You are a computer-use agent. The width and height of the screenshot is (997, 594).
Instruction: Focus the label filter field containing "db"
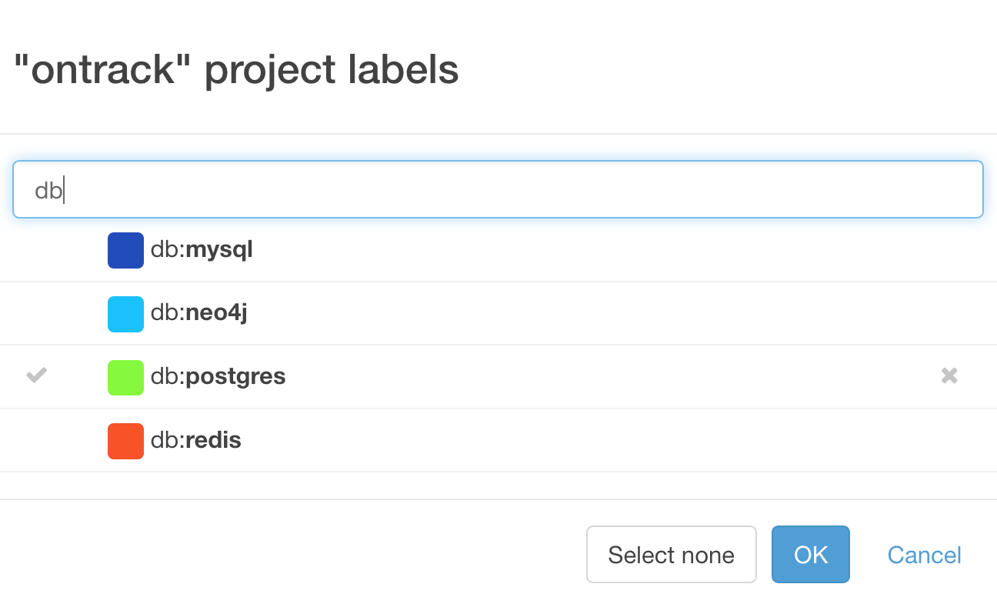tap(498, 189)
